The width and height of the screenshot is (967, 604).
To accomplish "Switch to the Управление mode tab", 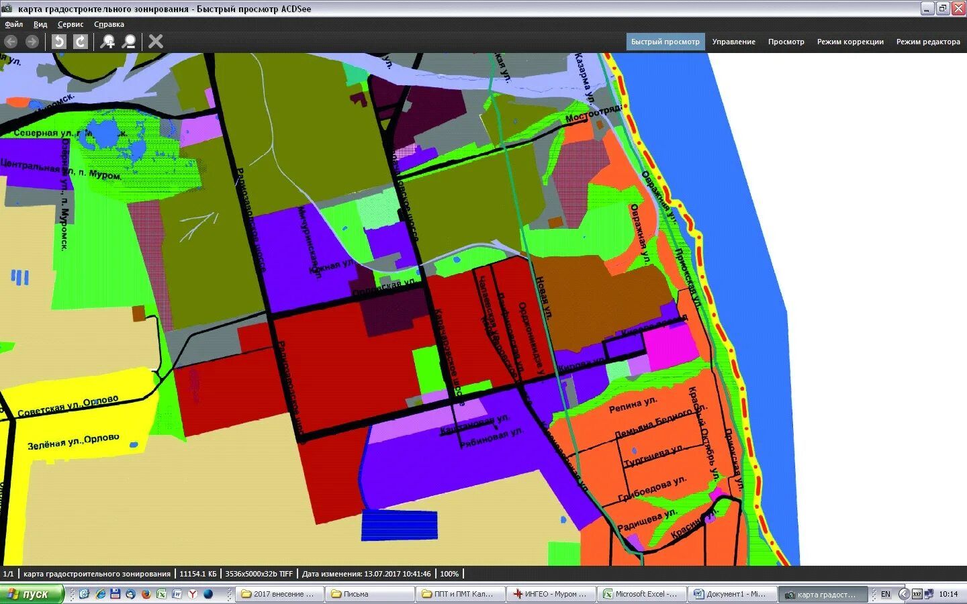I will [x=733, y=42].
